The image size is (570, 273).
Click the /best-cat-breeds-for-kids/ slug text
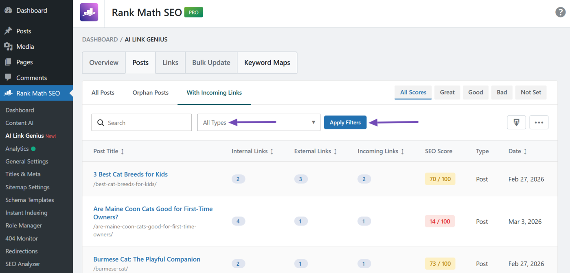pos(125,184)
